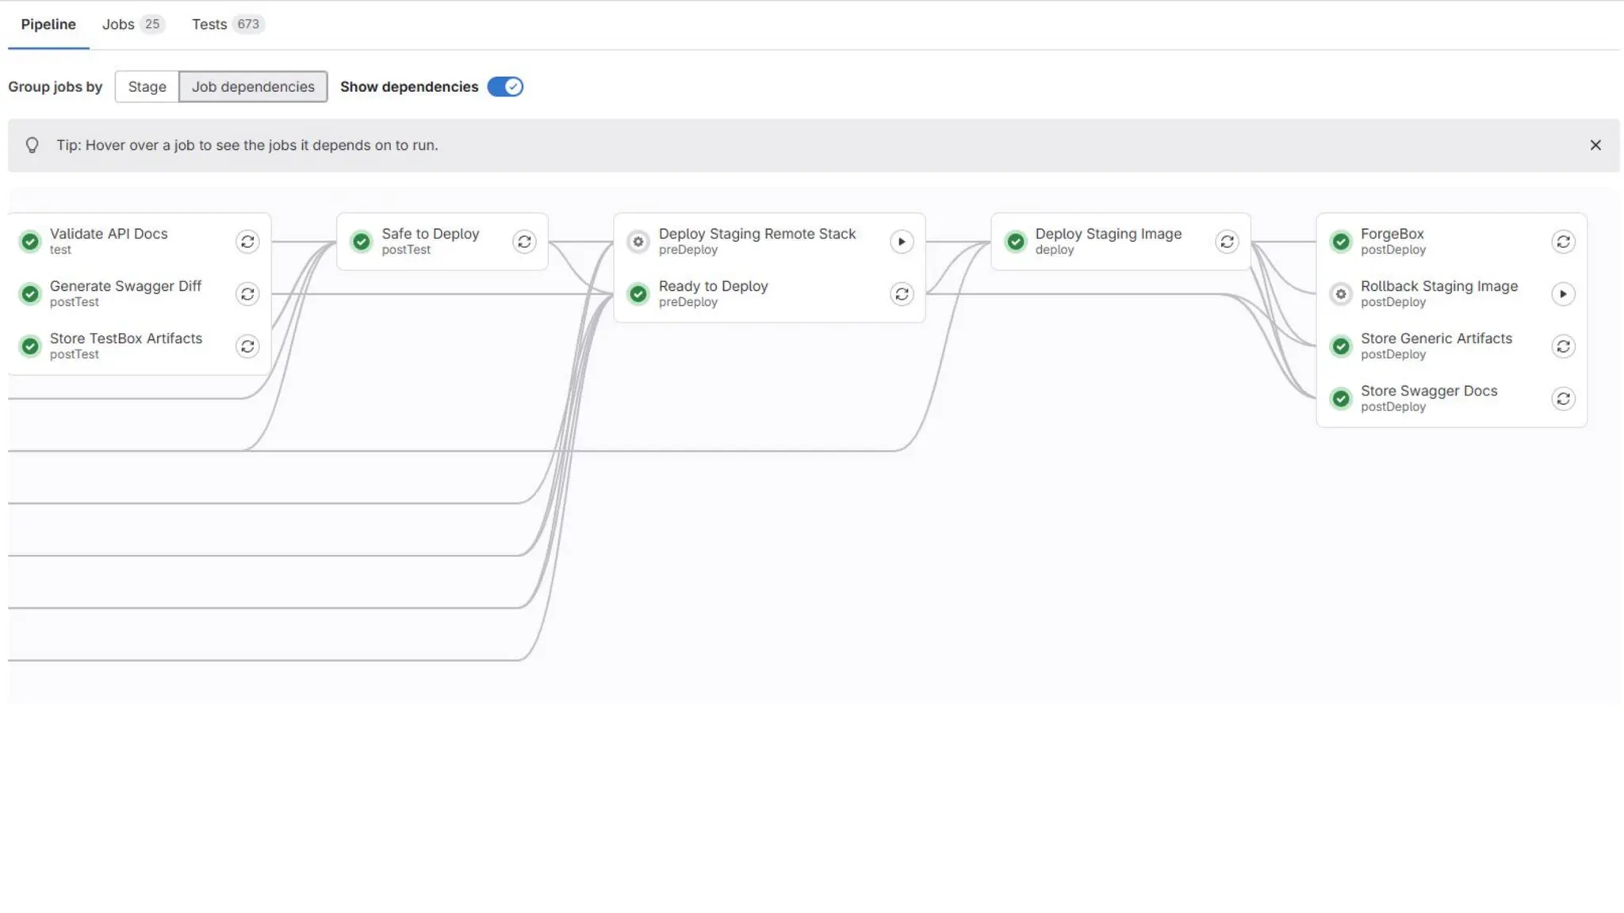Open the Deploy Staging Image job link

tap(1107, 241)
